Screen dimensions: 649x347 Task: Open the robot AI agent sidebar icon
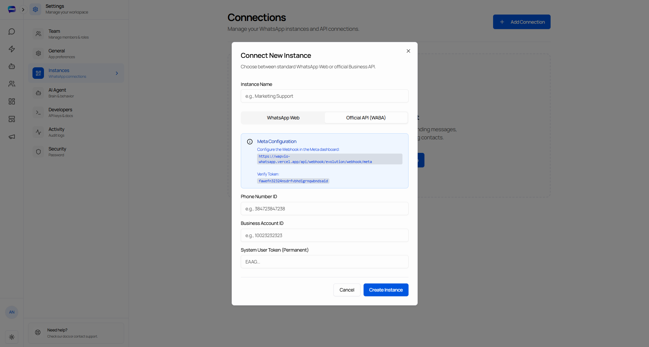pos(11,66)
